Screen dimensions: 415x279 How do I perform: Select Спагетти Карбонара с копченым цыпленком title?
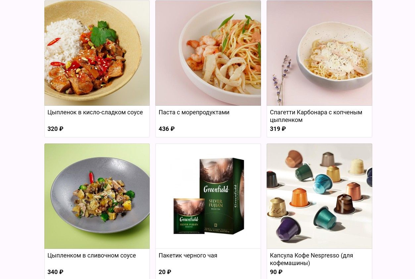click(x=316, y=116)
